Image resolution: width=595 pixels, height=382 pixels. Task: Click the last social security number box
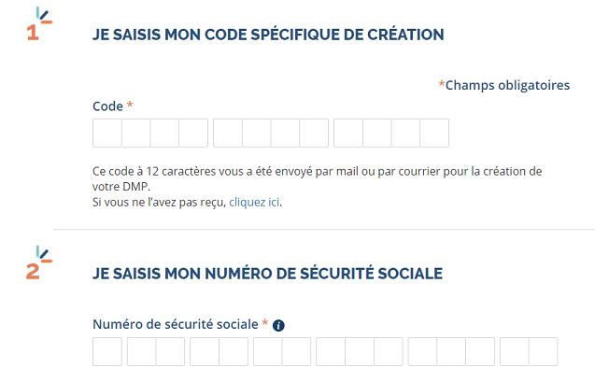(543, 351)
